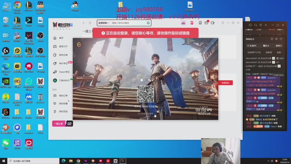
Task: Open the mobile phone icon in top bar
Action: (200, 23)
